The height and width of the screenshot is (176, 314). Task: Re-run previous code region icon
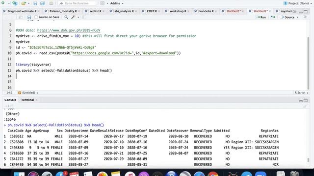pyautogui.click(x=273, y=18)
